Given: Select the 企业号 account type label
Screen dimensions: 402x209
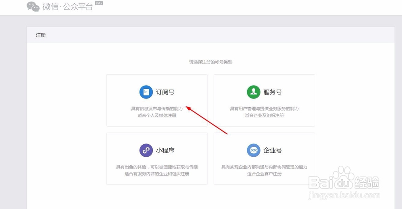Looking at the screenshot, I should 273,150.
